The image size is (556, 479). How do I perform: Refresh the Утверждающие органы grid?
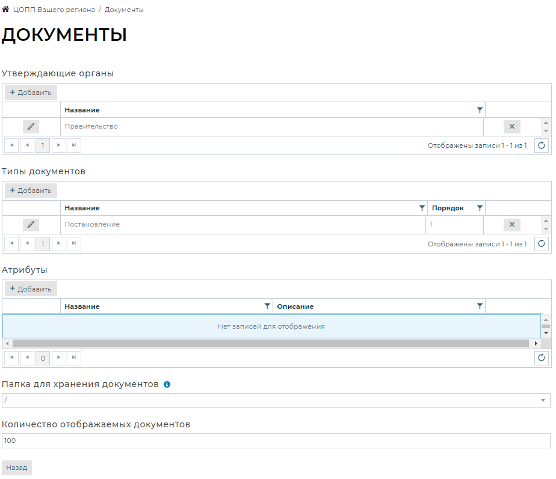click(541, 145)
